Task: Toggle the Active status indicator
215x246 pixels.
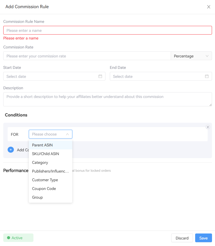Action: 18,238
